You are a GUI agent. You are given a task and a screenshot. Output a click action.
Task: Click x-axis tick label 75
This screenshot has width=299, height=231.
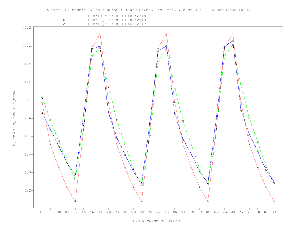click(x=250, y=212)
